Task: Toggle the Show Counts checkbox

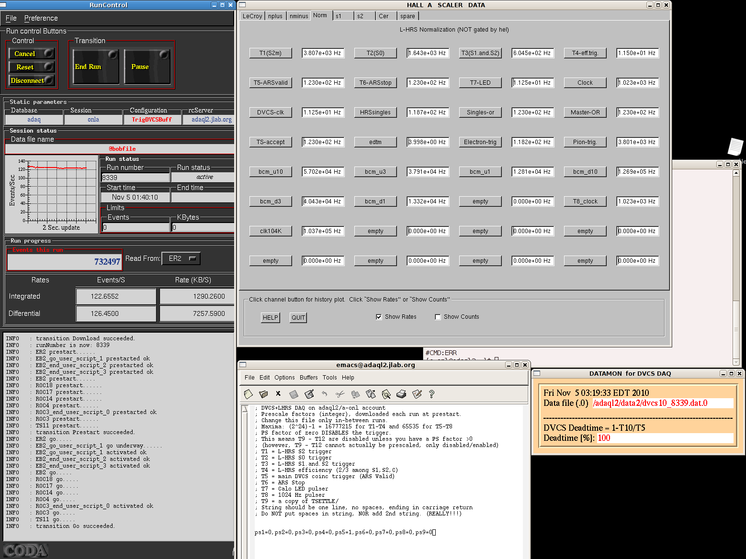Action: [438, 317]
